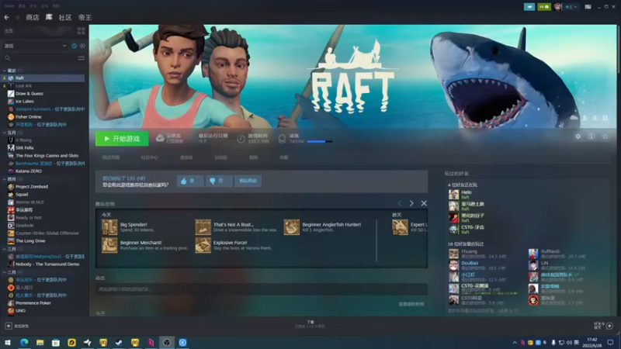Open Windows Start menu

(8, 343)
